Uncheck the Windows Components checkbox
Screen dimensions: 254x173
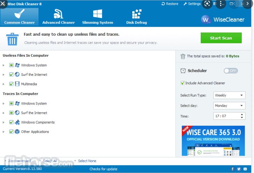11,122
